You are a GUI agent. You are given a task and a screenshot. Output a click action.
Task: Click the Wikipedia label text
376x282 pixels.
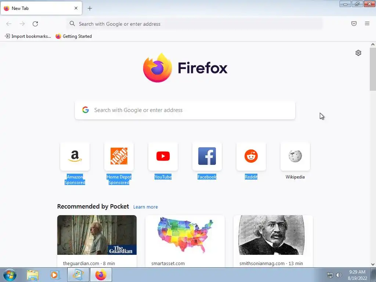[x=295, y=177]
